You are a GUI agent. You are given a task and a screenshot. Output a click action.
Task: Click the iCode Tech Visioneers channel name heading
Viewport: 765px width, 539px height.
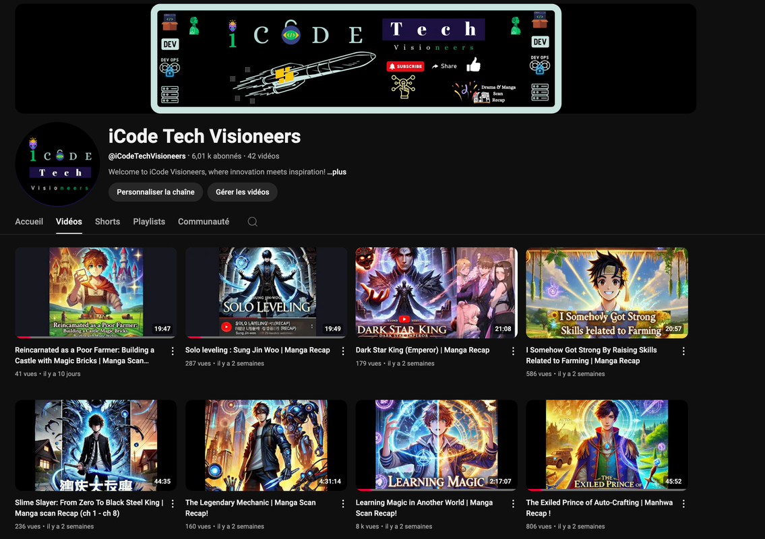pyautogui.click(x=204, y=136)
